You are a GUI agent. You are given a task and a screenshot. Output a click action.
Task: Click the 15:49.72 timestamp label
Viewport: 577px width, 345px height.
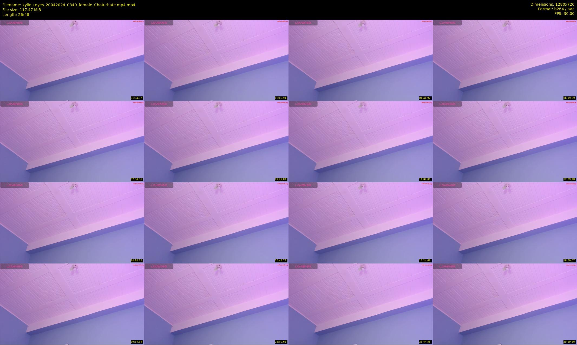pos(281,261)
